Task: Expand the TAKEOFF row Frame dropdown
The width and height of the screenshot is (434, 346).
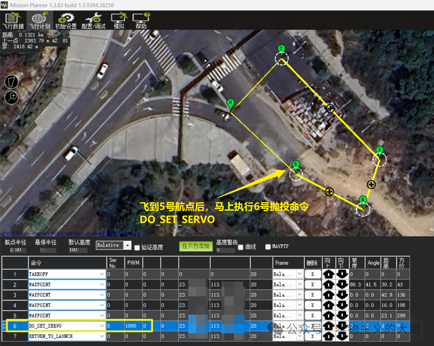Action: point(299,274)
